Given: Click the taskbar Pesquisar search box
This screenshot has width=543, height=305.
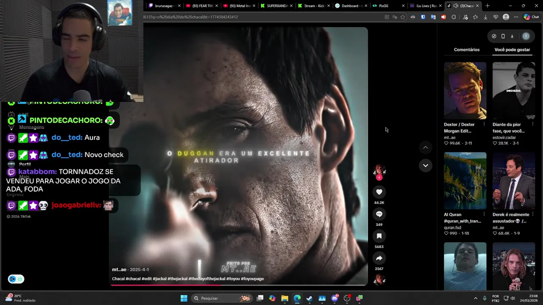Looking at the screenshot, I should (221, 298).
